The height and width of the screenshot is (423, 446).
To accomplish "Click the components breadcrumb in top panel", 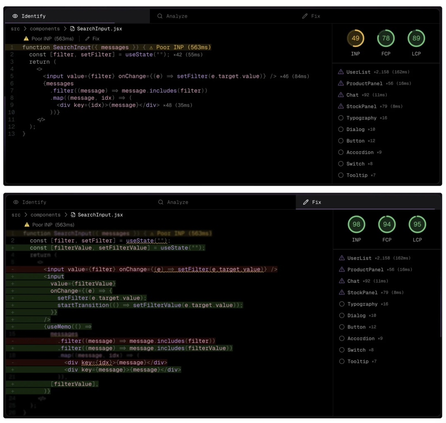I will click(45, 29).
